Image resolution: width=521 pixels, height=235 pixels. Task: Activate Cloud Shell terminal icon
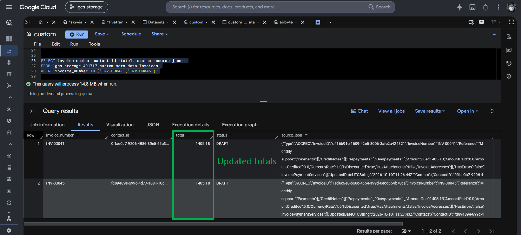pyautogui.click(x=472, y=7)
